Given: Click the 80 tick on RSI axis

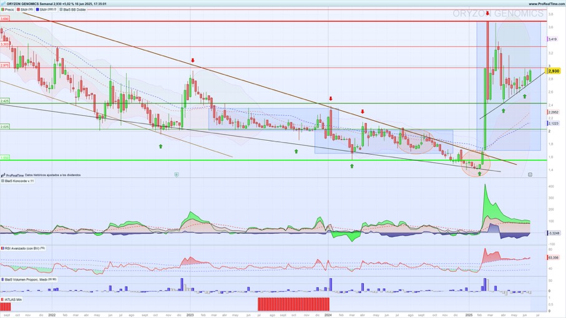Looking at the screenshot, I should pyautogui.click(x=550, y=249).
